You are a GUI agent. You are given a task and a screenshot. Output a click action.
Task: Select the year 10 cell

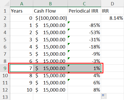pyautogui.click(x=21, y=90)
